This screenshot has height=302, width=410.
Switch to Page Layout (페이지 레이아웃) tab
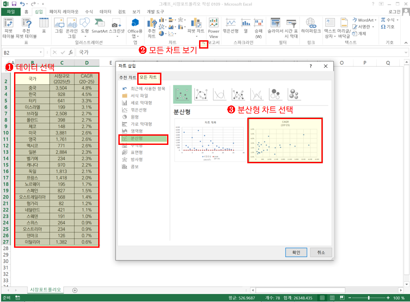(64, 12)
